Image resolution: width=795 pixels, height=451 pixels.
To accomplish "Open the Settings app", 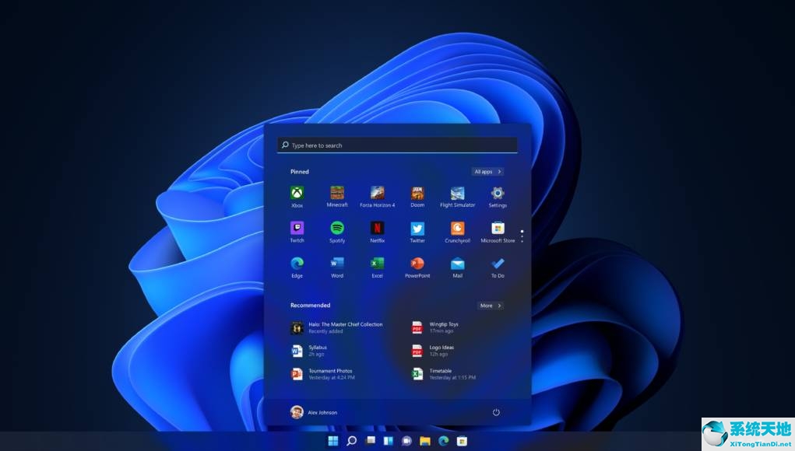I will [498, 194].
